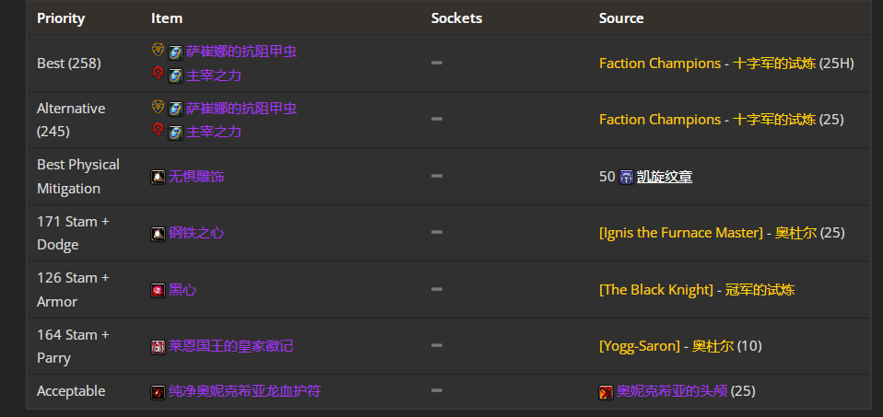Click the 无惧雕饰 trinket icon
Viewport: 883px width, 417px height.
(159, 177)
